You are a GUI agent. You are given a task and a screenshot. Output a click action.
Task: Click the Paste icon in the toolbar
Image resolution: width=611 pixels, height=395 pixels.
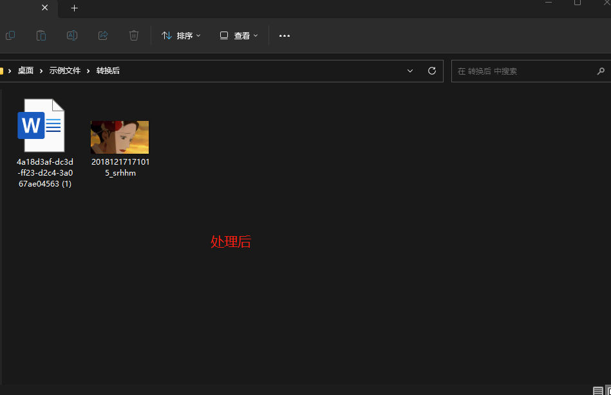point(41,35)
